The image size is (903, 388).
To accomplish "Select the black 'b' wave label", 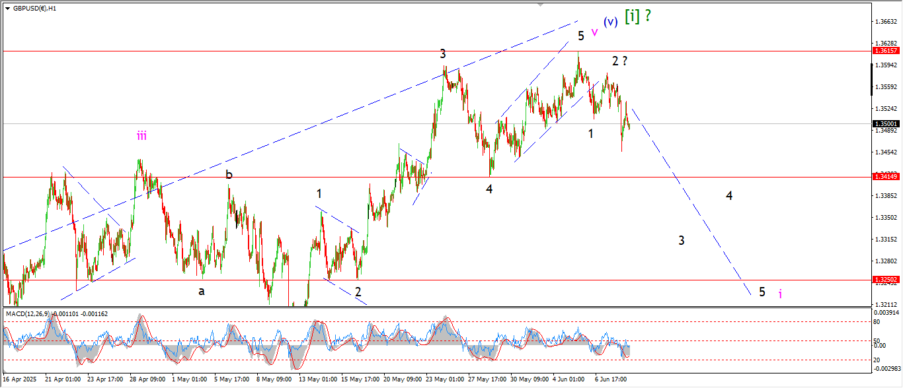I will (x=229, y=175).
